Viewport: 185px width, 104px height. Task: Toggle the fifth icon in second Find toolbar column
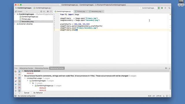(19, 84)
